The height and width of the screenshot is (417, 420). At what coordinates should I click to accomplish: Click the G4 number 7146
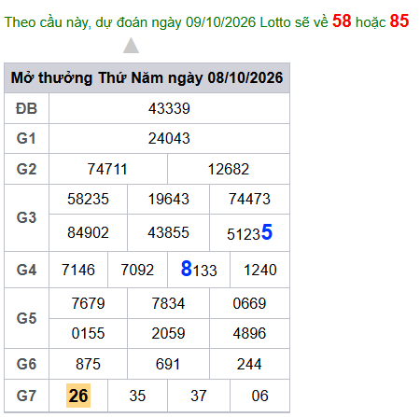click(78, 270)
